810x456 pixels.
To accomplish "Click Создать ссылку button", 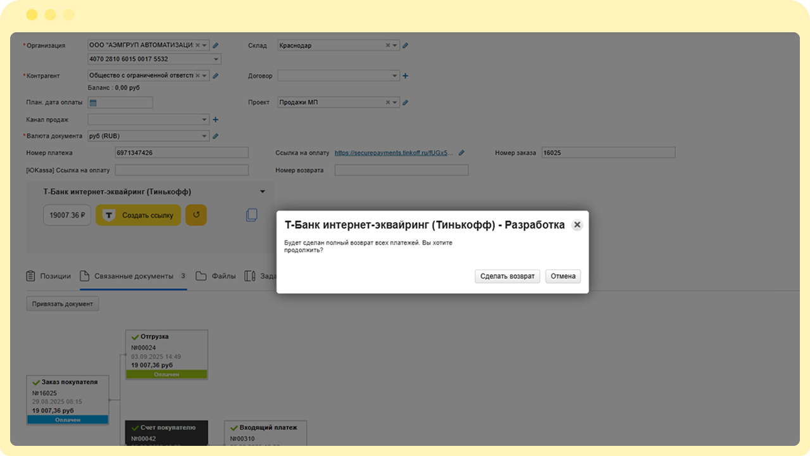I will tap(138, 215).
